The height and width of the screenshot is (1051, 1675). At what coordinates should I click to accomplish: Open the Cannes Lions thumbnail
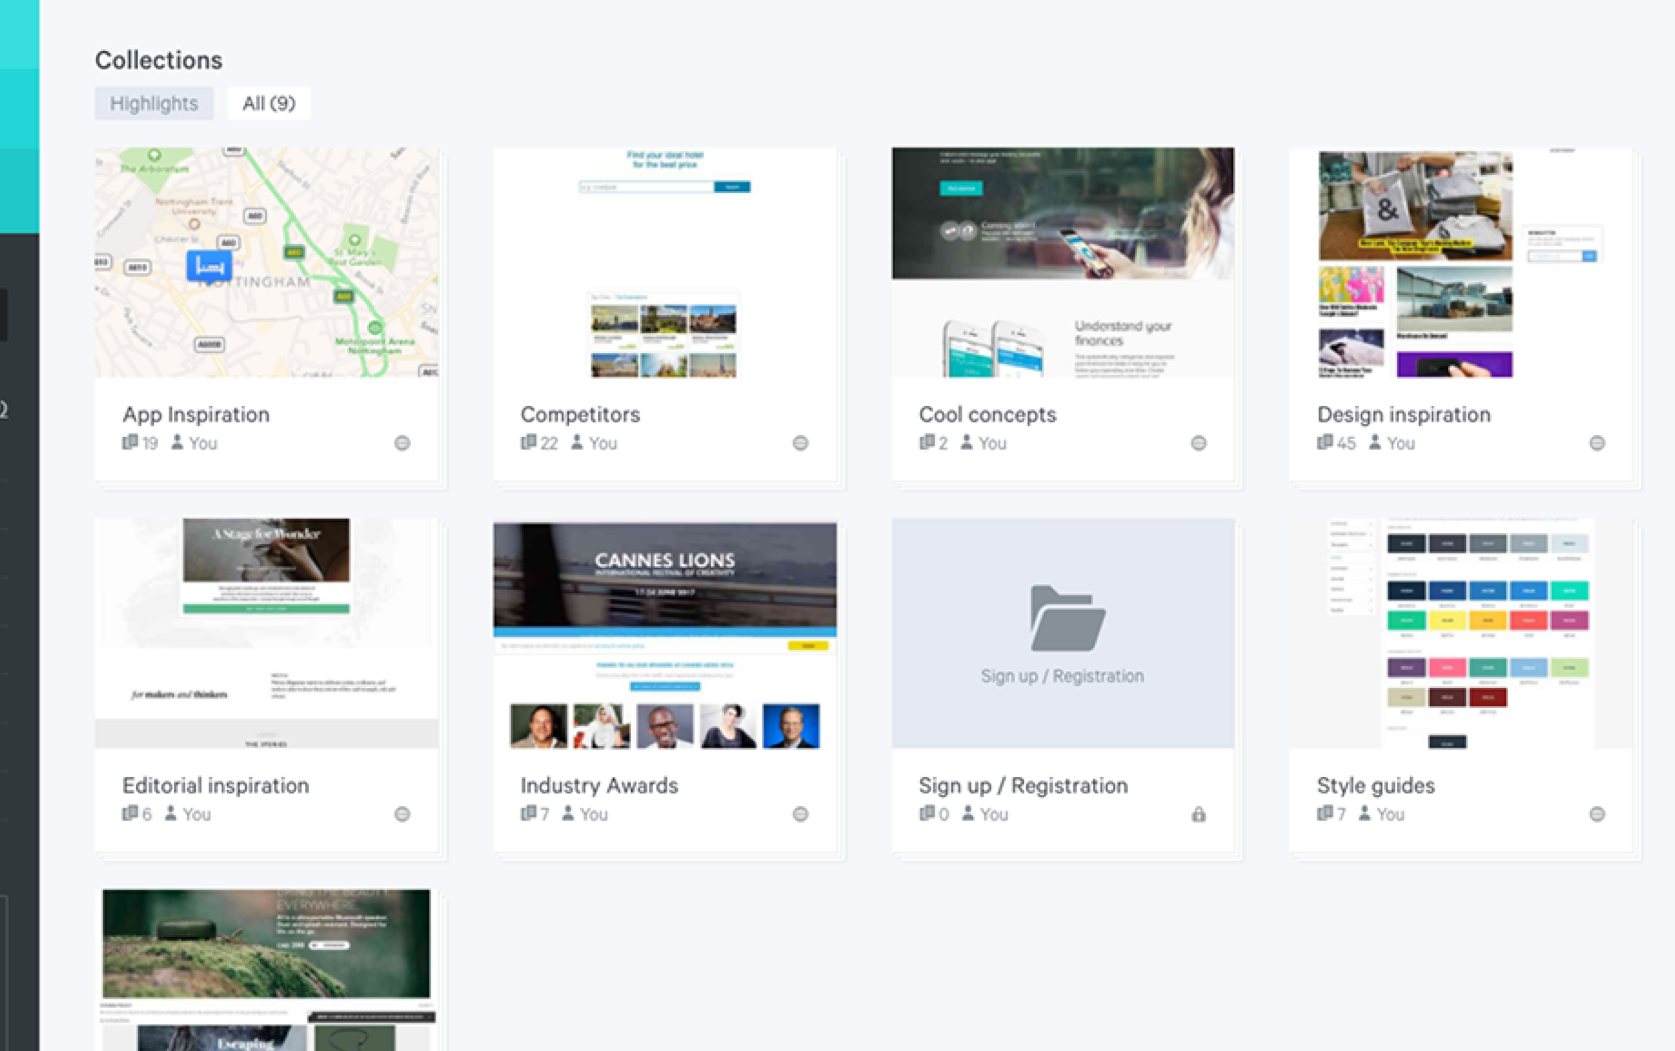[x=665, y=633]
